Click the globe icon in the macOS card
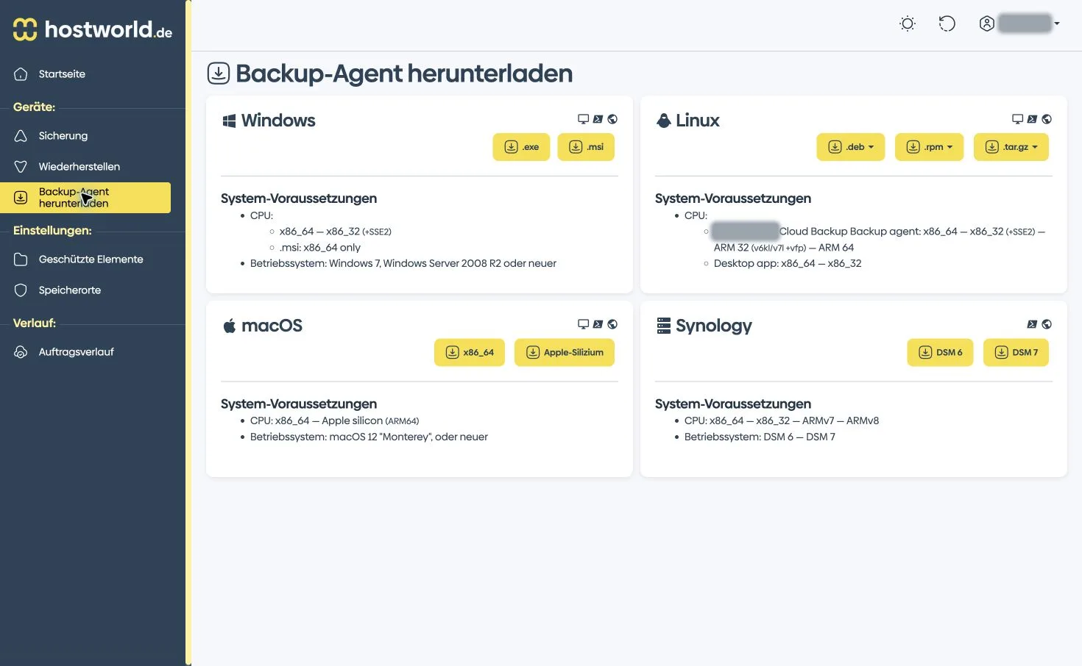 click(612, 324)
